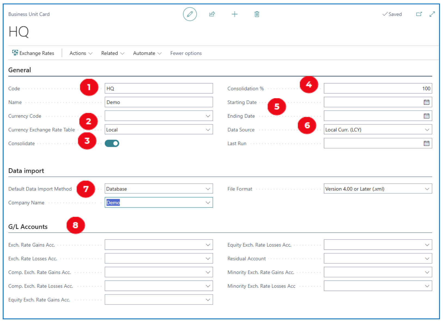Open the Related menu

[113, 53]
